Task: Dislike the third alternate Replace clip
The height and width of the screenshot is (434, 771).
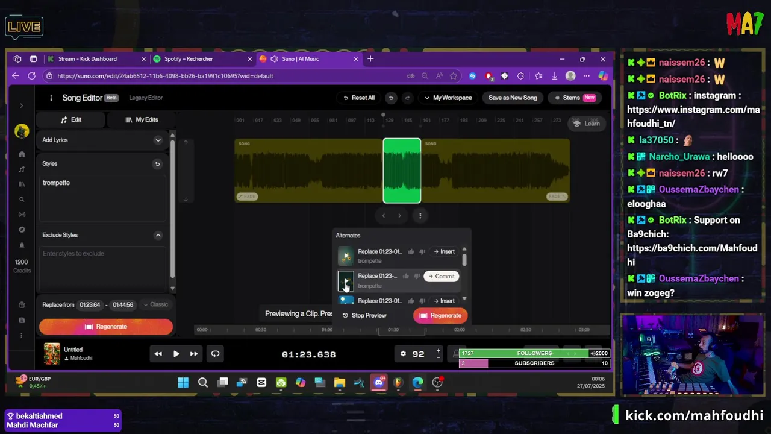Action: 422,301
